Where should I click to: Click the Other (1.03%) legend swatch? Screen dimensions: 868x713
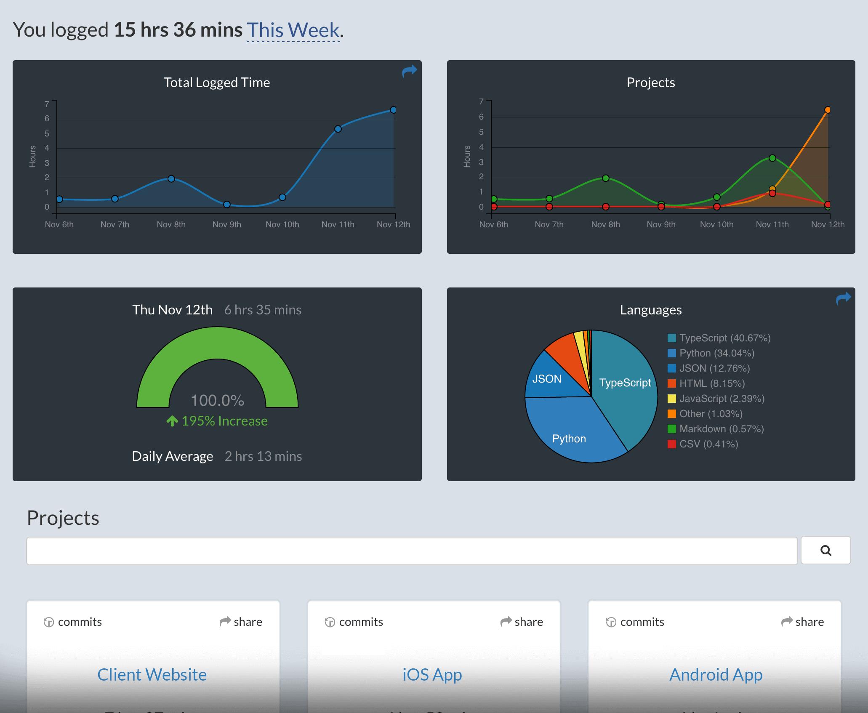672,414
